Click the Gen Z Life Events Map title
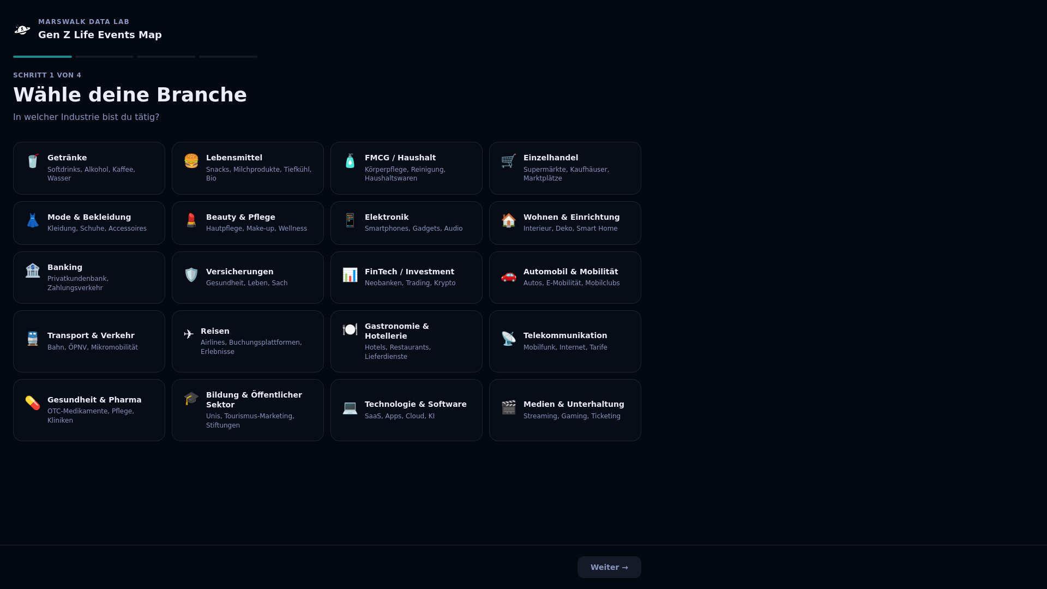 (100, 35)
